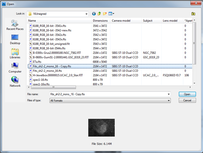Viewport: 203px width, 153px height.
Task: Click the nebula image preview thumbnail
Action: pyautogui.click(x=101, y=128)
